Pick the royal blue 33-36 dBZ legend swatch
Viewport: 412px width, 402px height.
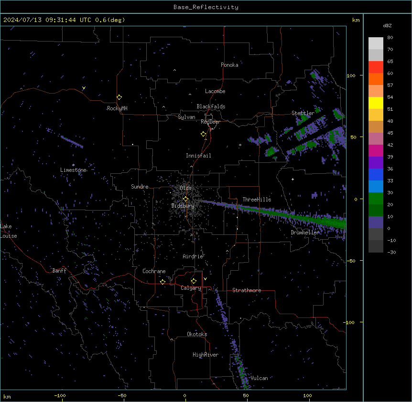[376, 175]
